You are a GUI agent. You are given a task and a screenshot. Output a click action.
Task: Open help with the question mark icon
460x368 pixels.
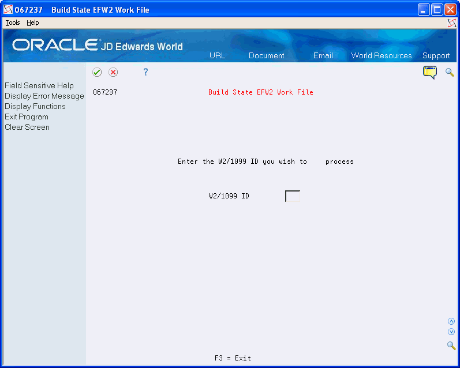[x=145, y=72]
